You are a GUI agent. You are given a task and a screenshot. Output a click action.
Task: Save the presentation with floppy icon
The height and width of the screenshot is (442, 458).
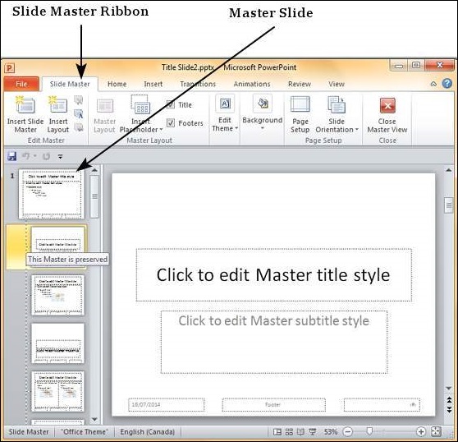tap(11, 156)
